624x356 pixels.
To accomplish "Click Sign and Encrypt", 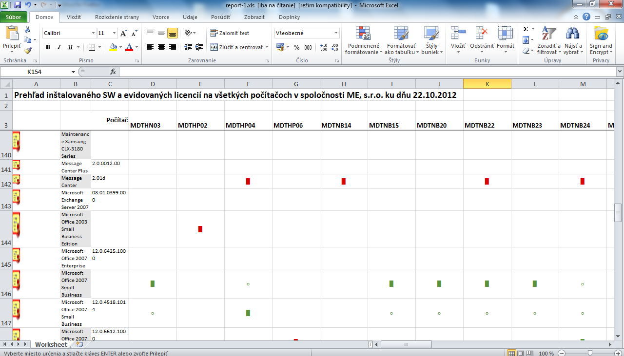I will [601, 40].
